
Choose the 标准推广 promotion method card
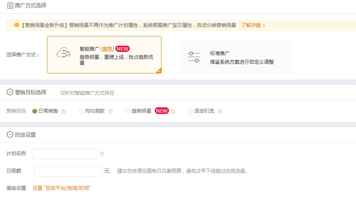point(235,57)
